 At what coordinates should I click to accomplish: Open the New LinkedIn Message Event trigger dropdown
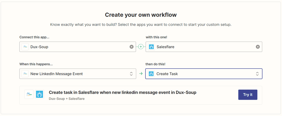coord(78,74)
